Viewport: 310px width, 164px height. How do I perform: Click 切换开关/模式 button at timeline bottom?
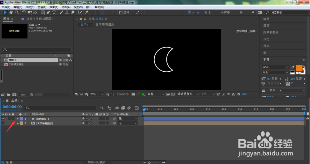tap(96, 162)
